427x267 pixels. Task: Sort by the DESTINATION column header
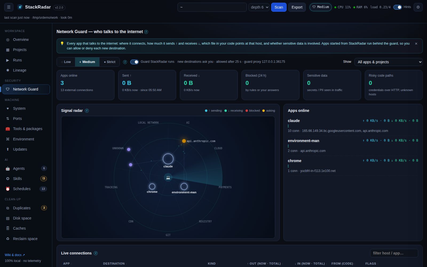pos(115,264)
